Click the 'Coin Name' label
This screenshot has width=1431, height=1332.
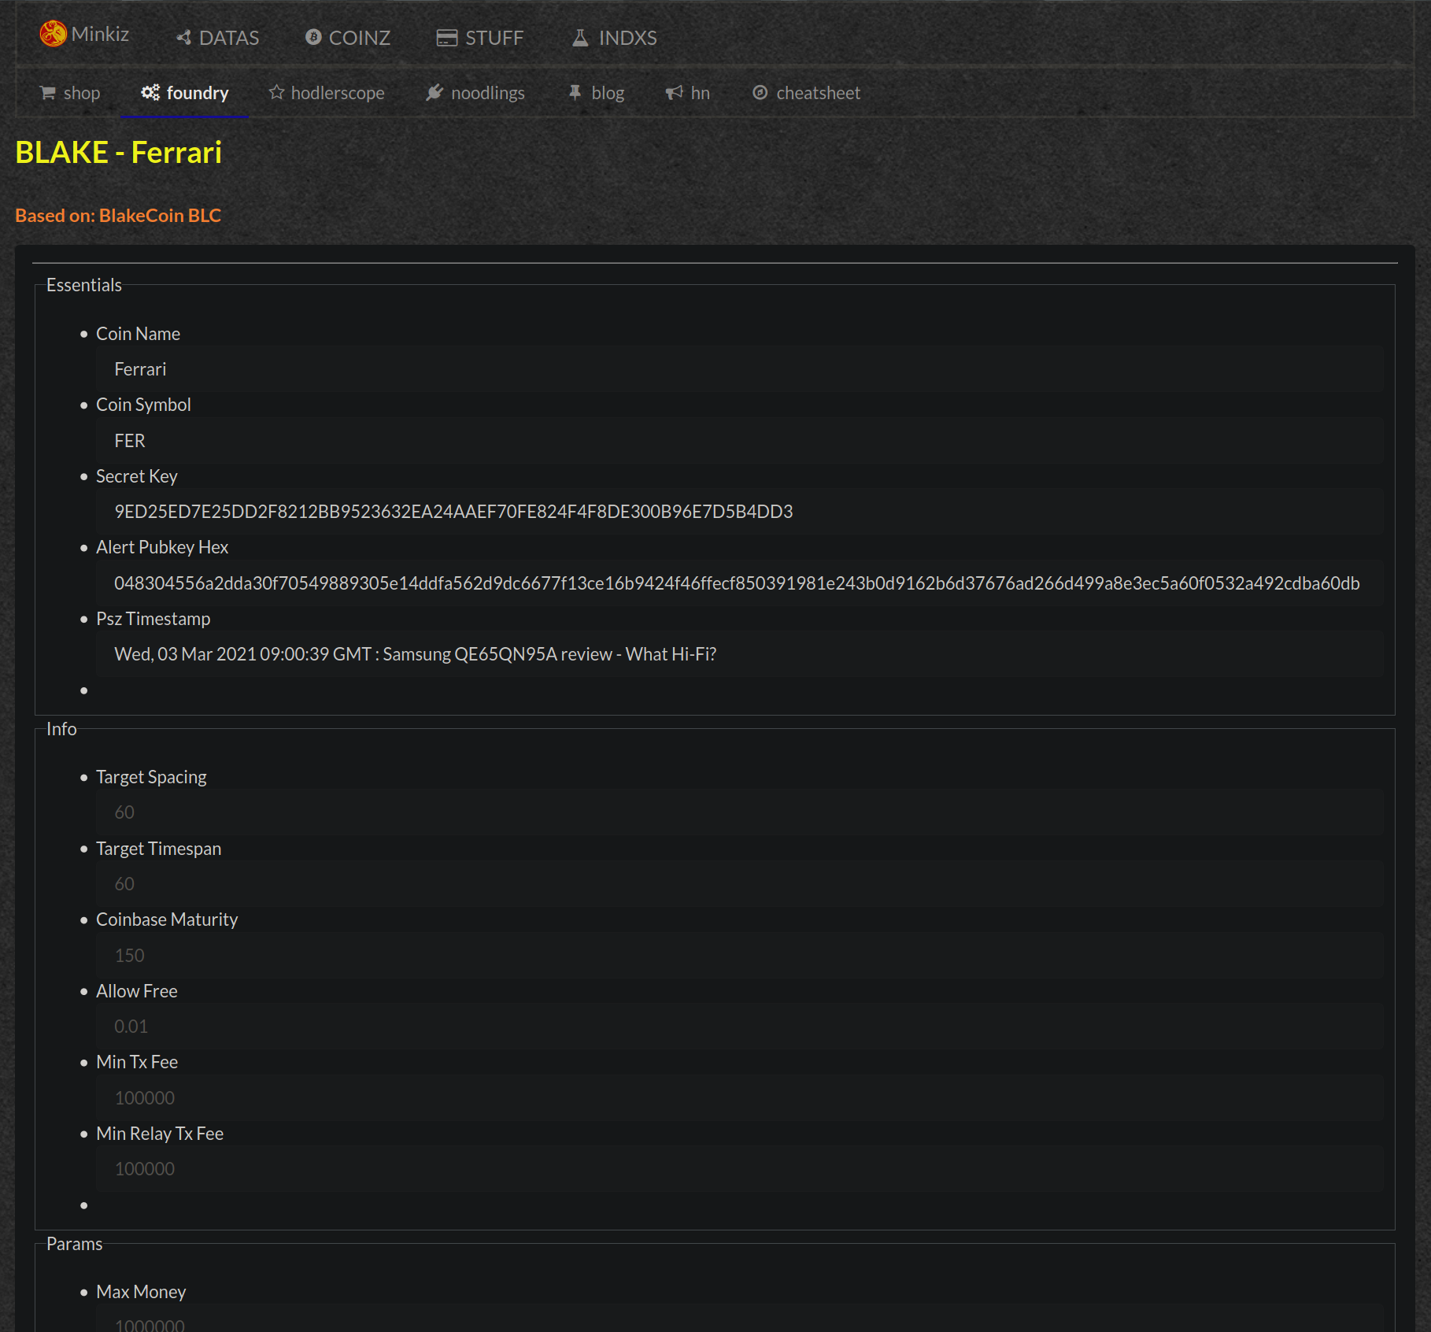click(x=138, y=334)
